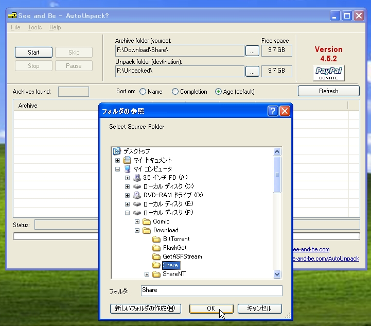Image resolution: width=371 pixels, height=326 pixels.
Task: Click the Cancel (キャンセル) button
Action: click(x=259, y=308)
